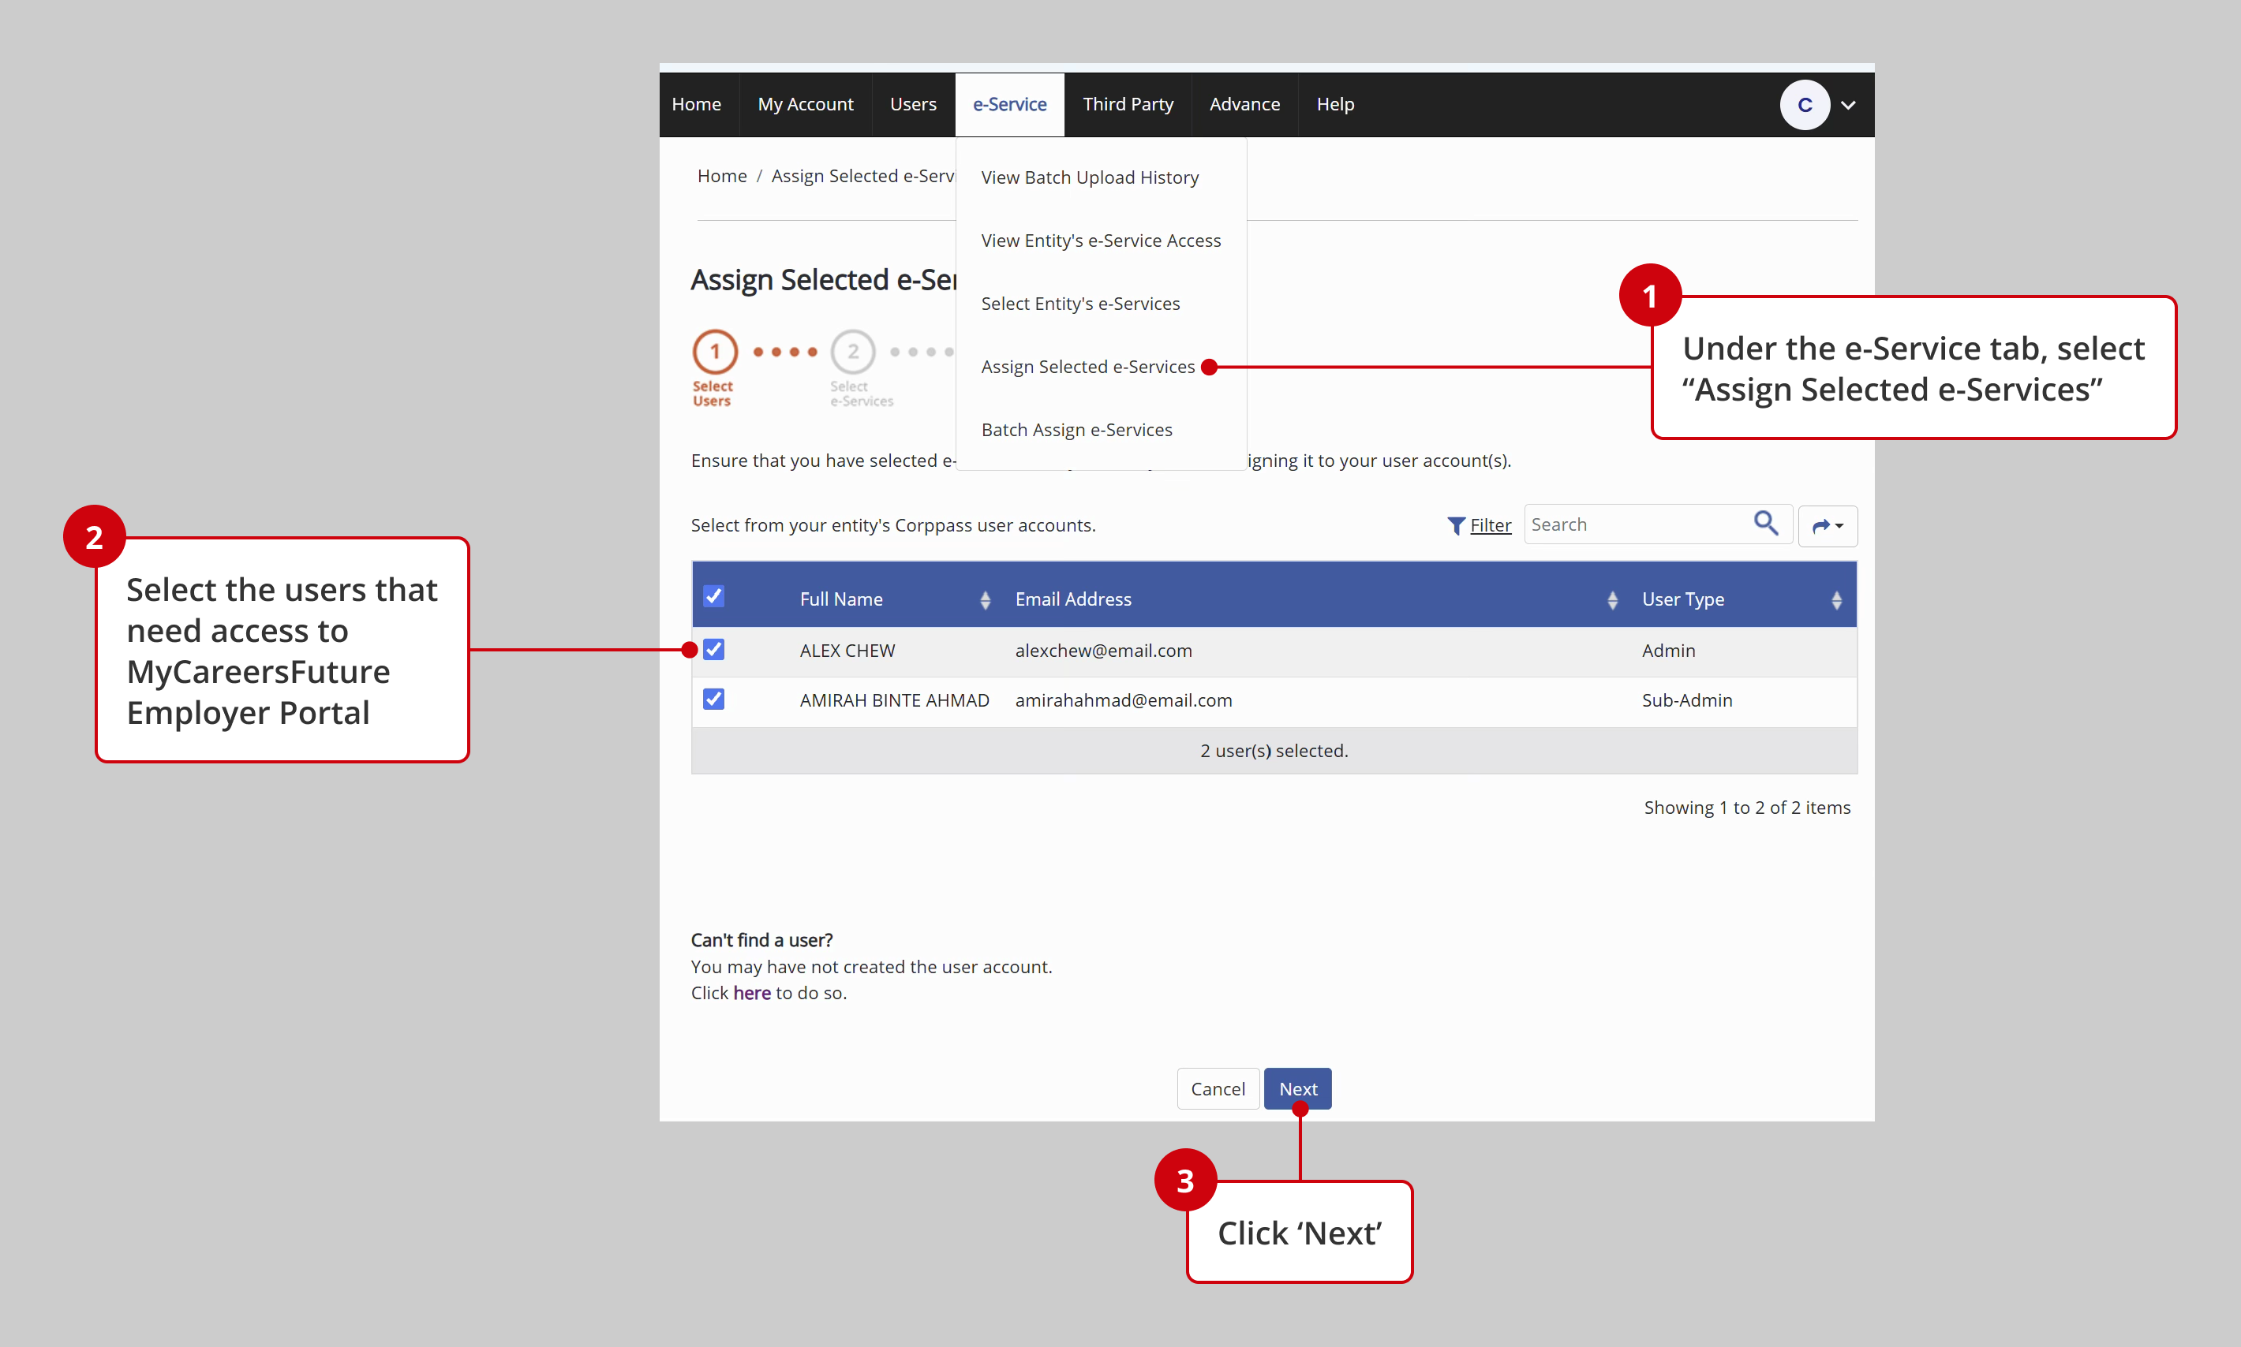The height and width of the screenshot is (1347, 2241).
Task: Click the 'here' link to create user
Action: 752,993
